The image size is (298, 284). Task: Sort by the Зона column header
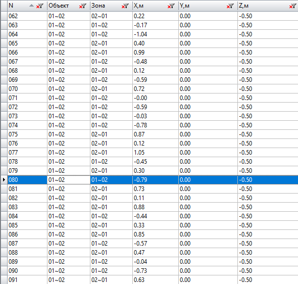click(98, 6)
